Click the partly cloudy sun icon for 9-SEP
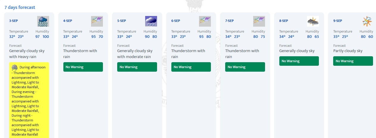Screen dimensions: 376x138 coord(367,21)
